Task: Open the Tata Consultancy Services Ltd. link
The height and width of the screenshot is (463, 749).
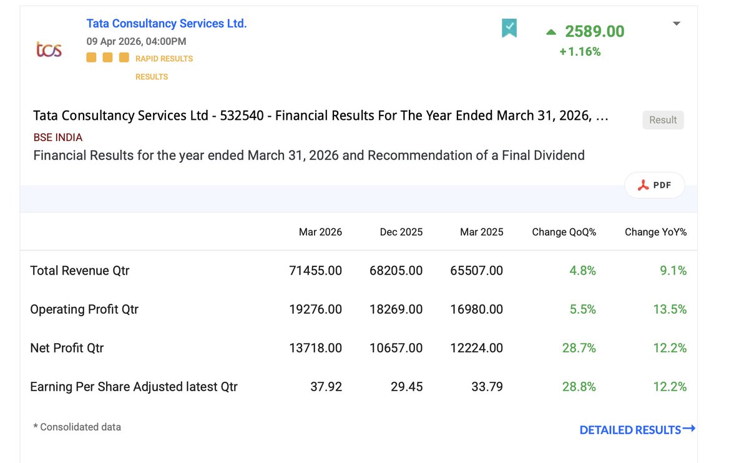Action: coord(167,24)
